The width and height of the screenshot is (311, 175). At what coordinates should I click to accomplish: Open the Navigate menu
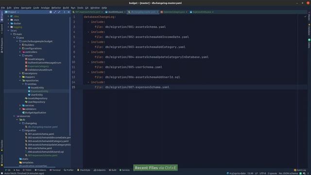(26, 8)
